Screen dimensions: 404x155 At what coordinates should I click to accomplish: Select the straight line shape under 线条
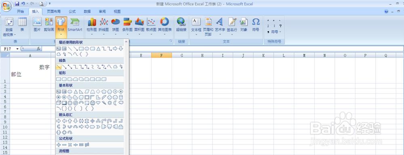click(59, 67)
